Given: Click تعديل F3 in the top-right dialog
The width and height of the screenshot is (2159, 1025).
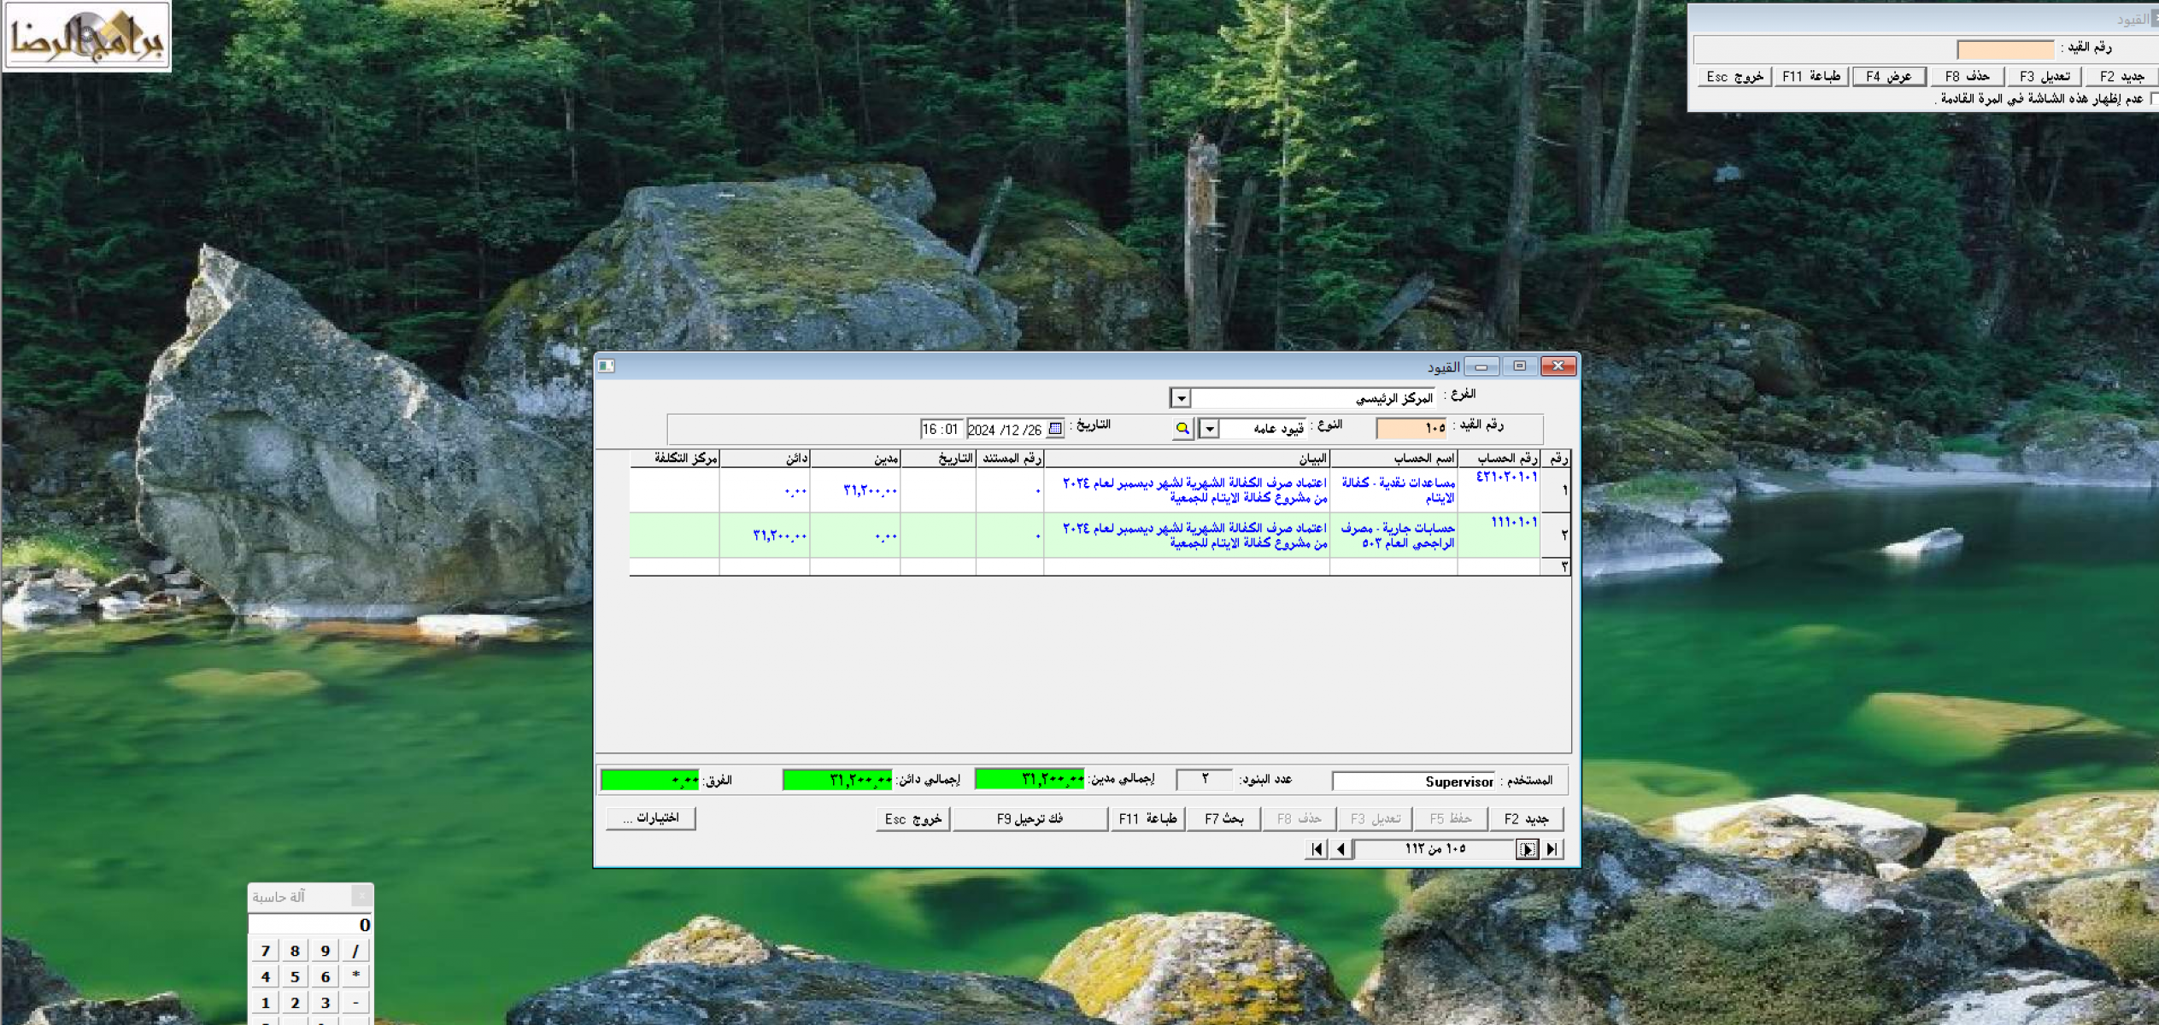Looking at the screenshot, I should (x=2045, y=76).
